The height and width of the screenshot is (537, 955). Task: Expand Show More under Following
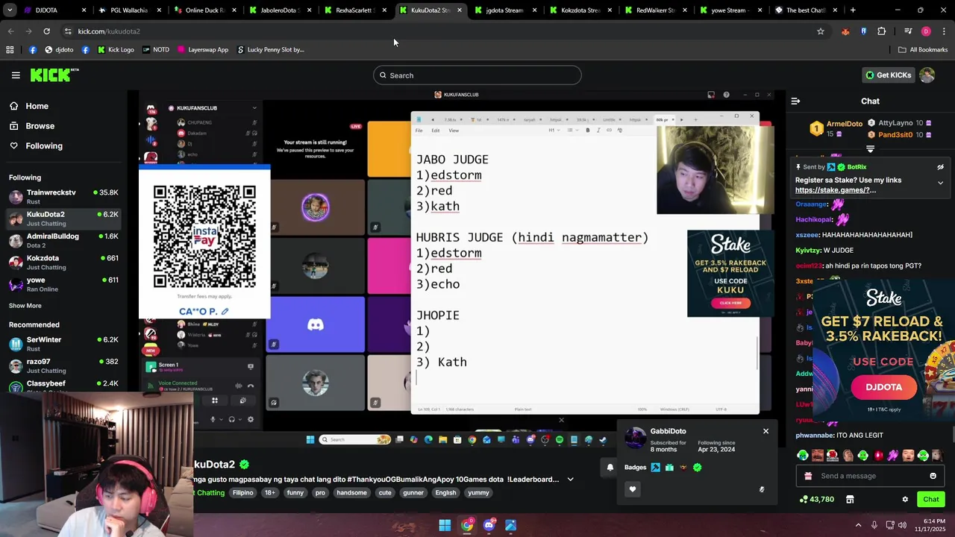click(x=25, y=306)
